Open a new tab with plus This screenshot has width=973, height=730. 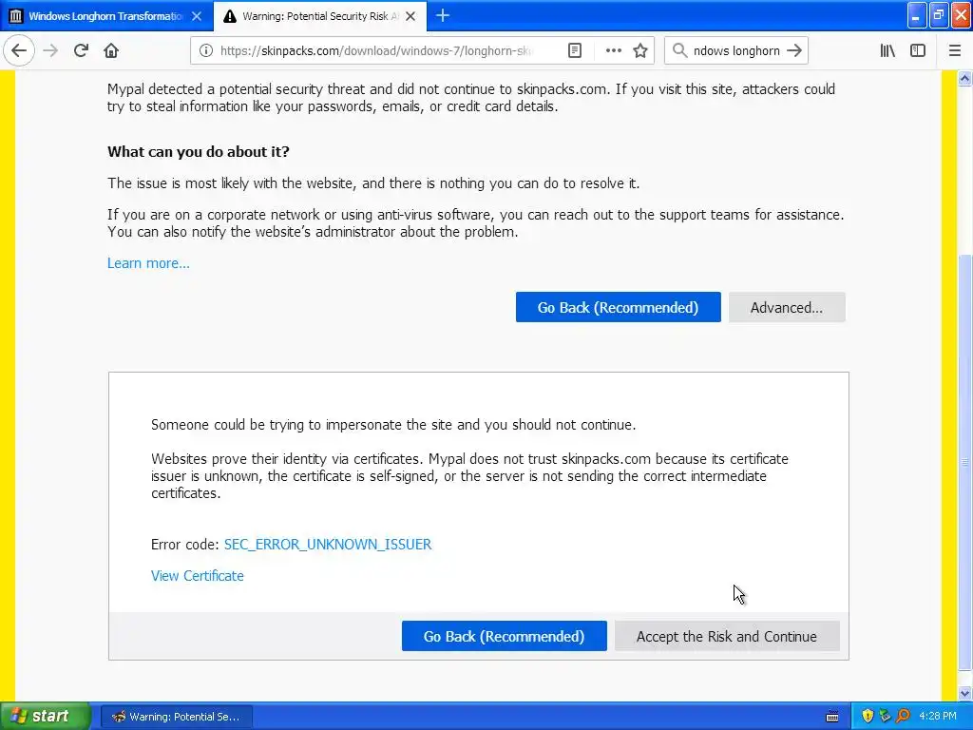click(x=443, y=16)
